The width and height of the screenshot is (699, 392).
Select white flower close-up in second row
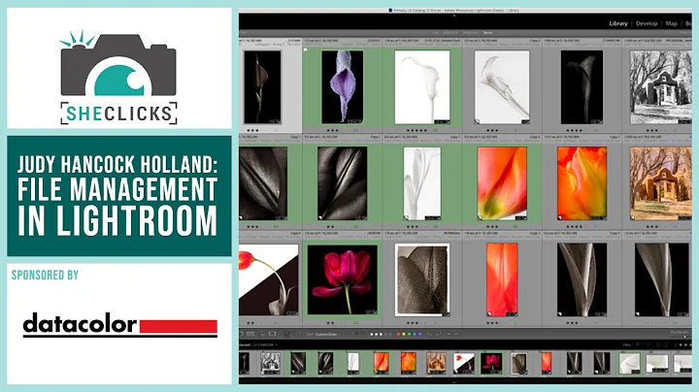422,183
